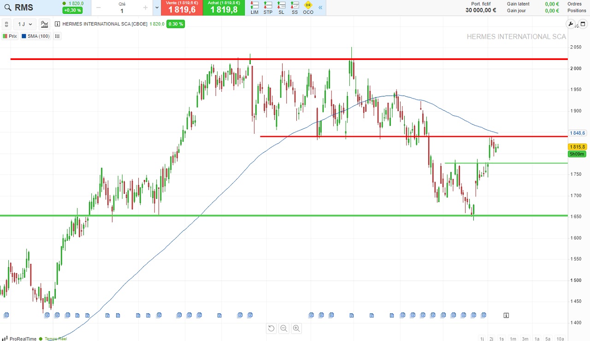The width and height of the screenshot is (590, 341).
Task: Decrease the order quantity with minus
Action: [99, 7]
